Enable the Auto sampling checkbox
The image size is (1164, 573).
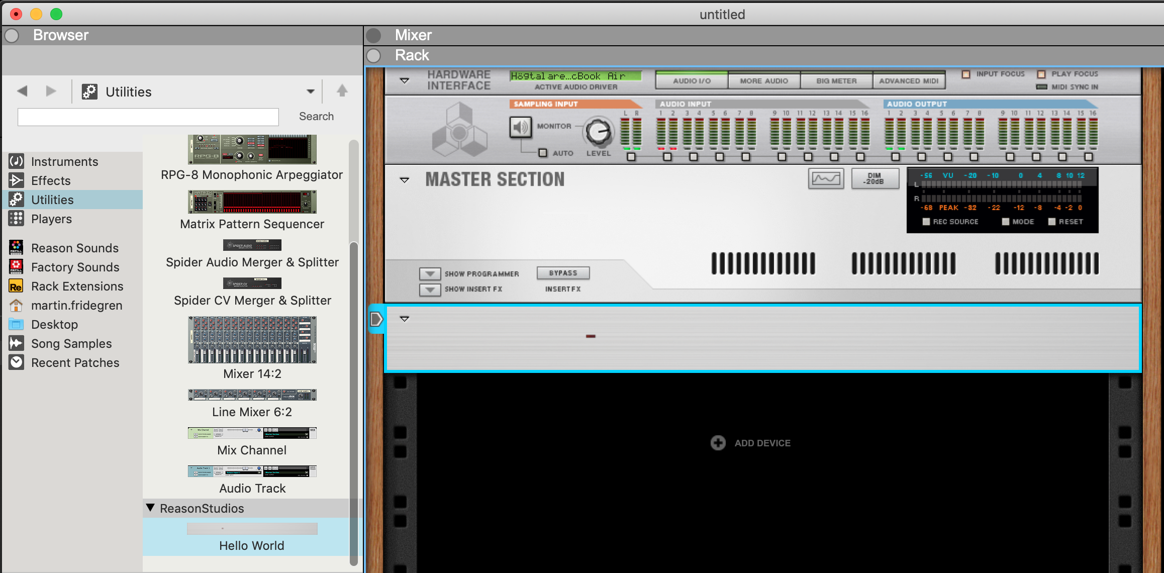click(543, 153)
